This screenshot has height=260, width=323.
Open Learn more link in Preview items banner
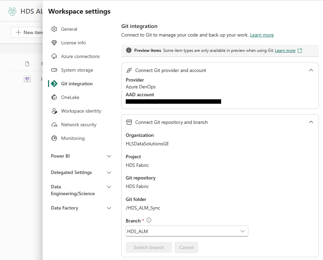pyautogui.click(x=285, y=50)
